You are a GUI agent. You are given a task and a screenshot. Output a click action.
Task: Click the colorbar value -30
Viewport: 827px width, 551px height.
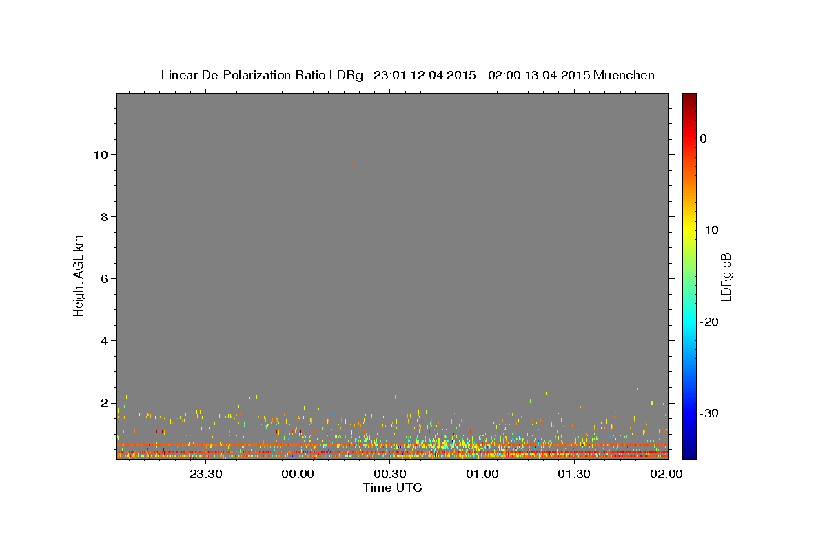coord(709,413)
